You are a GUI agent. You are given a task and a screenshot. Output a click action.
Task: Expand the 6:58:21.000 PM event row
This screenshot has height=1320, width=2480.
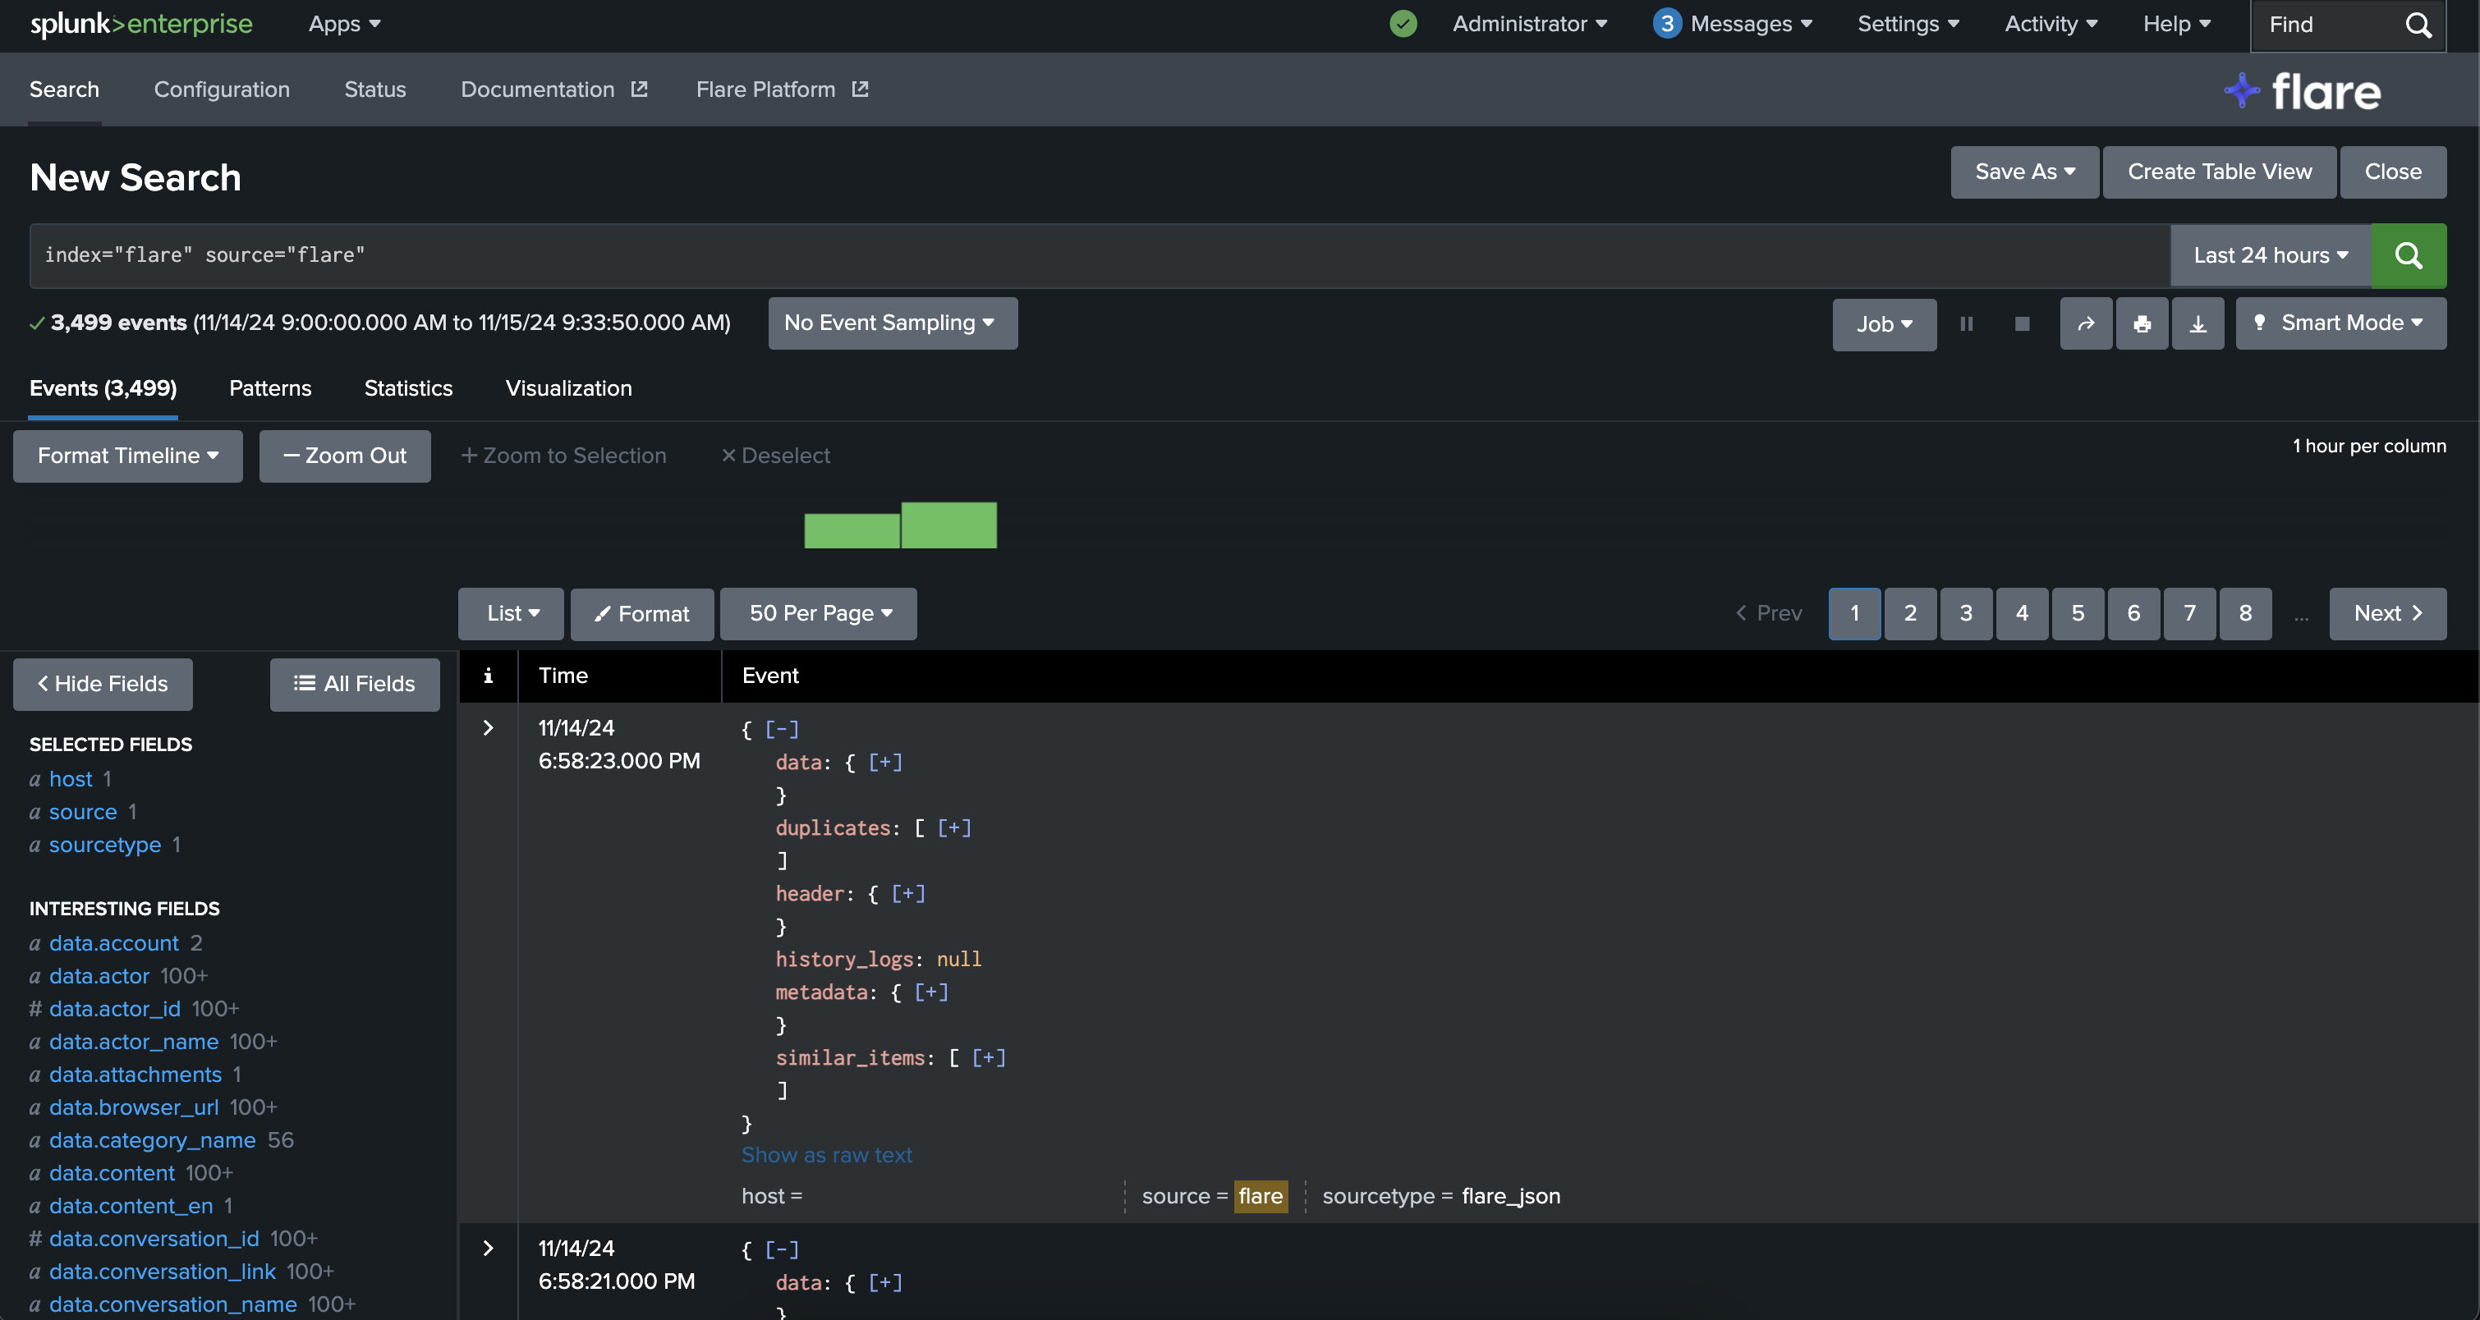click(x=488, y=1249)
